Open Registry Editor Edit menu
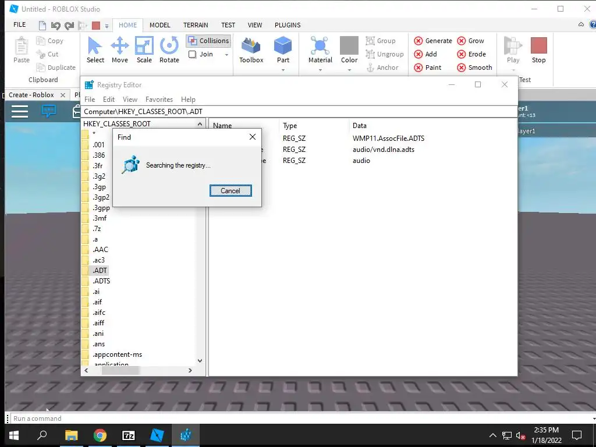This screenshot has width=596, height=447. coord(108,99)
